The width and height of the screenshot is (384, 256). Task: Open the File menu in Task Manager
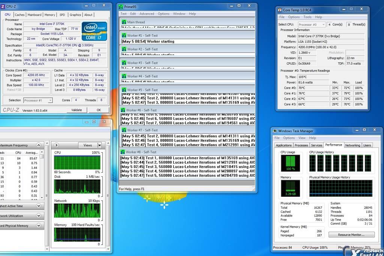pyautogui.click(x=277, y=138)
